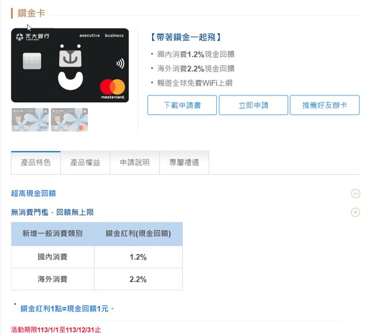Viewport: 370px width, 336px height.
Task: Click the contactless payment symbol on the card
Action: click(119, 63)
